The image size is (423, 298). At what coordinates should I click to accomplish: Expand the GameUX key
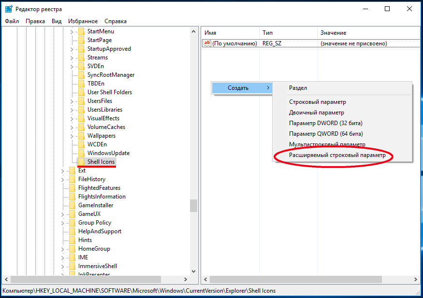tap(62, 214)
